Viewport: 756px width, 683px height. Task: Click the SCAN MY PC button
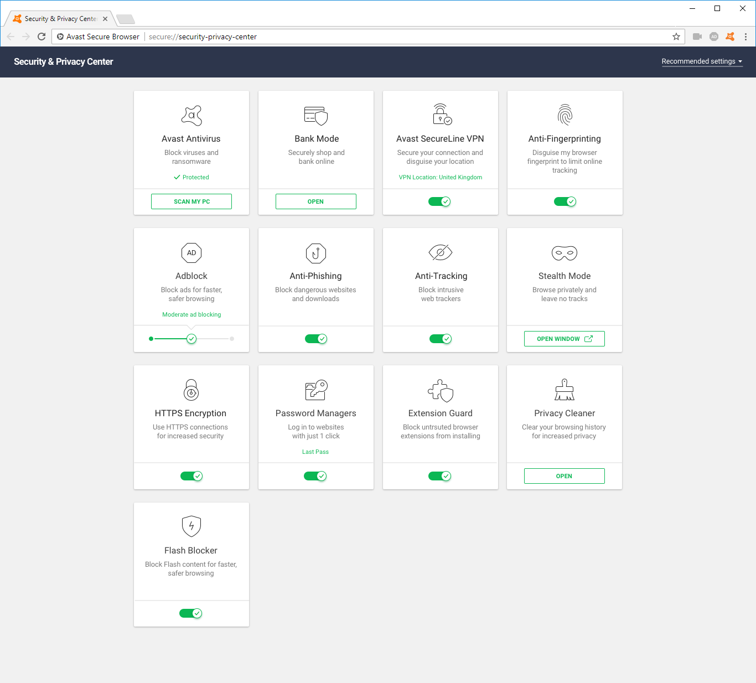pos(191,201)
